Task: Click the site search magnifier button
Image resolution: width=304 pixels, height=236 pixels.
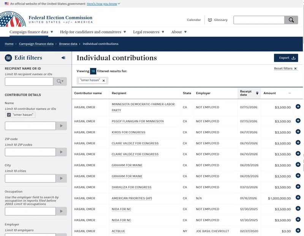Action: tap(291, 20)
